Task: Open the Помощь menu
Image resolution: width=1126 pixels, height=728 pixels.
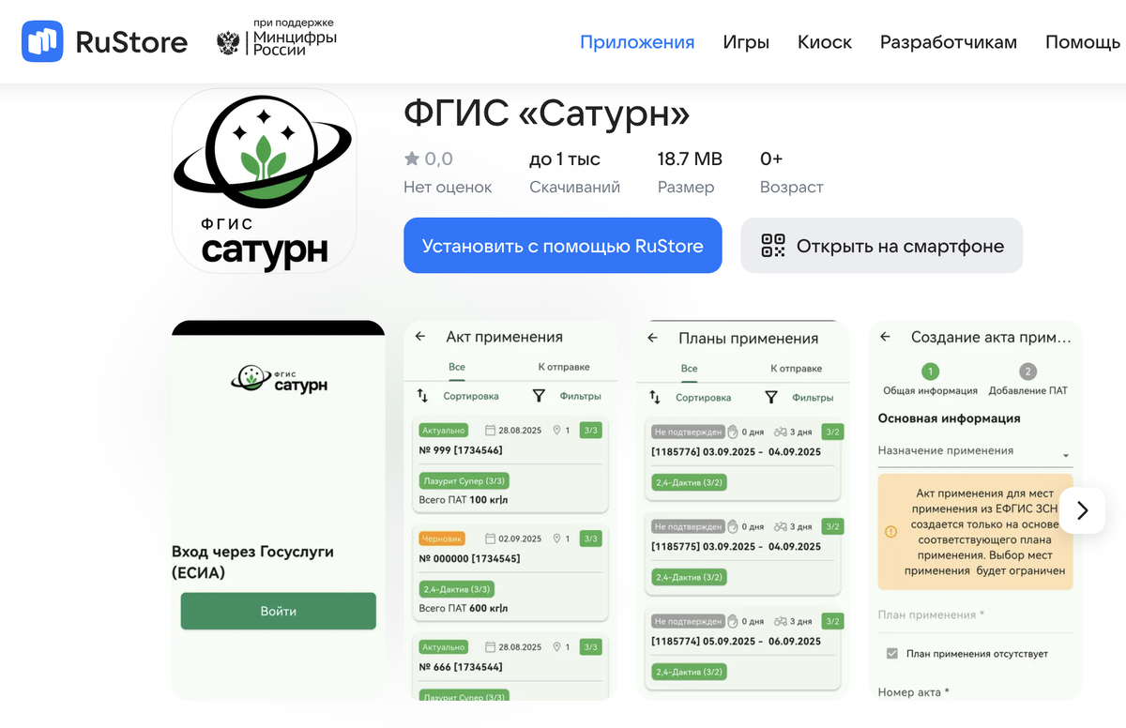Action: point(1083,42)
